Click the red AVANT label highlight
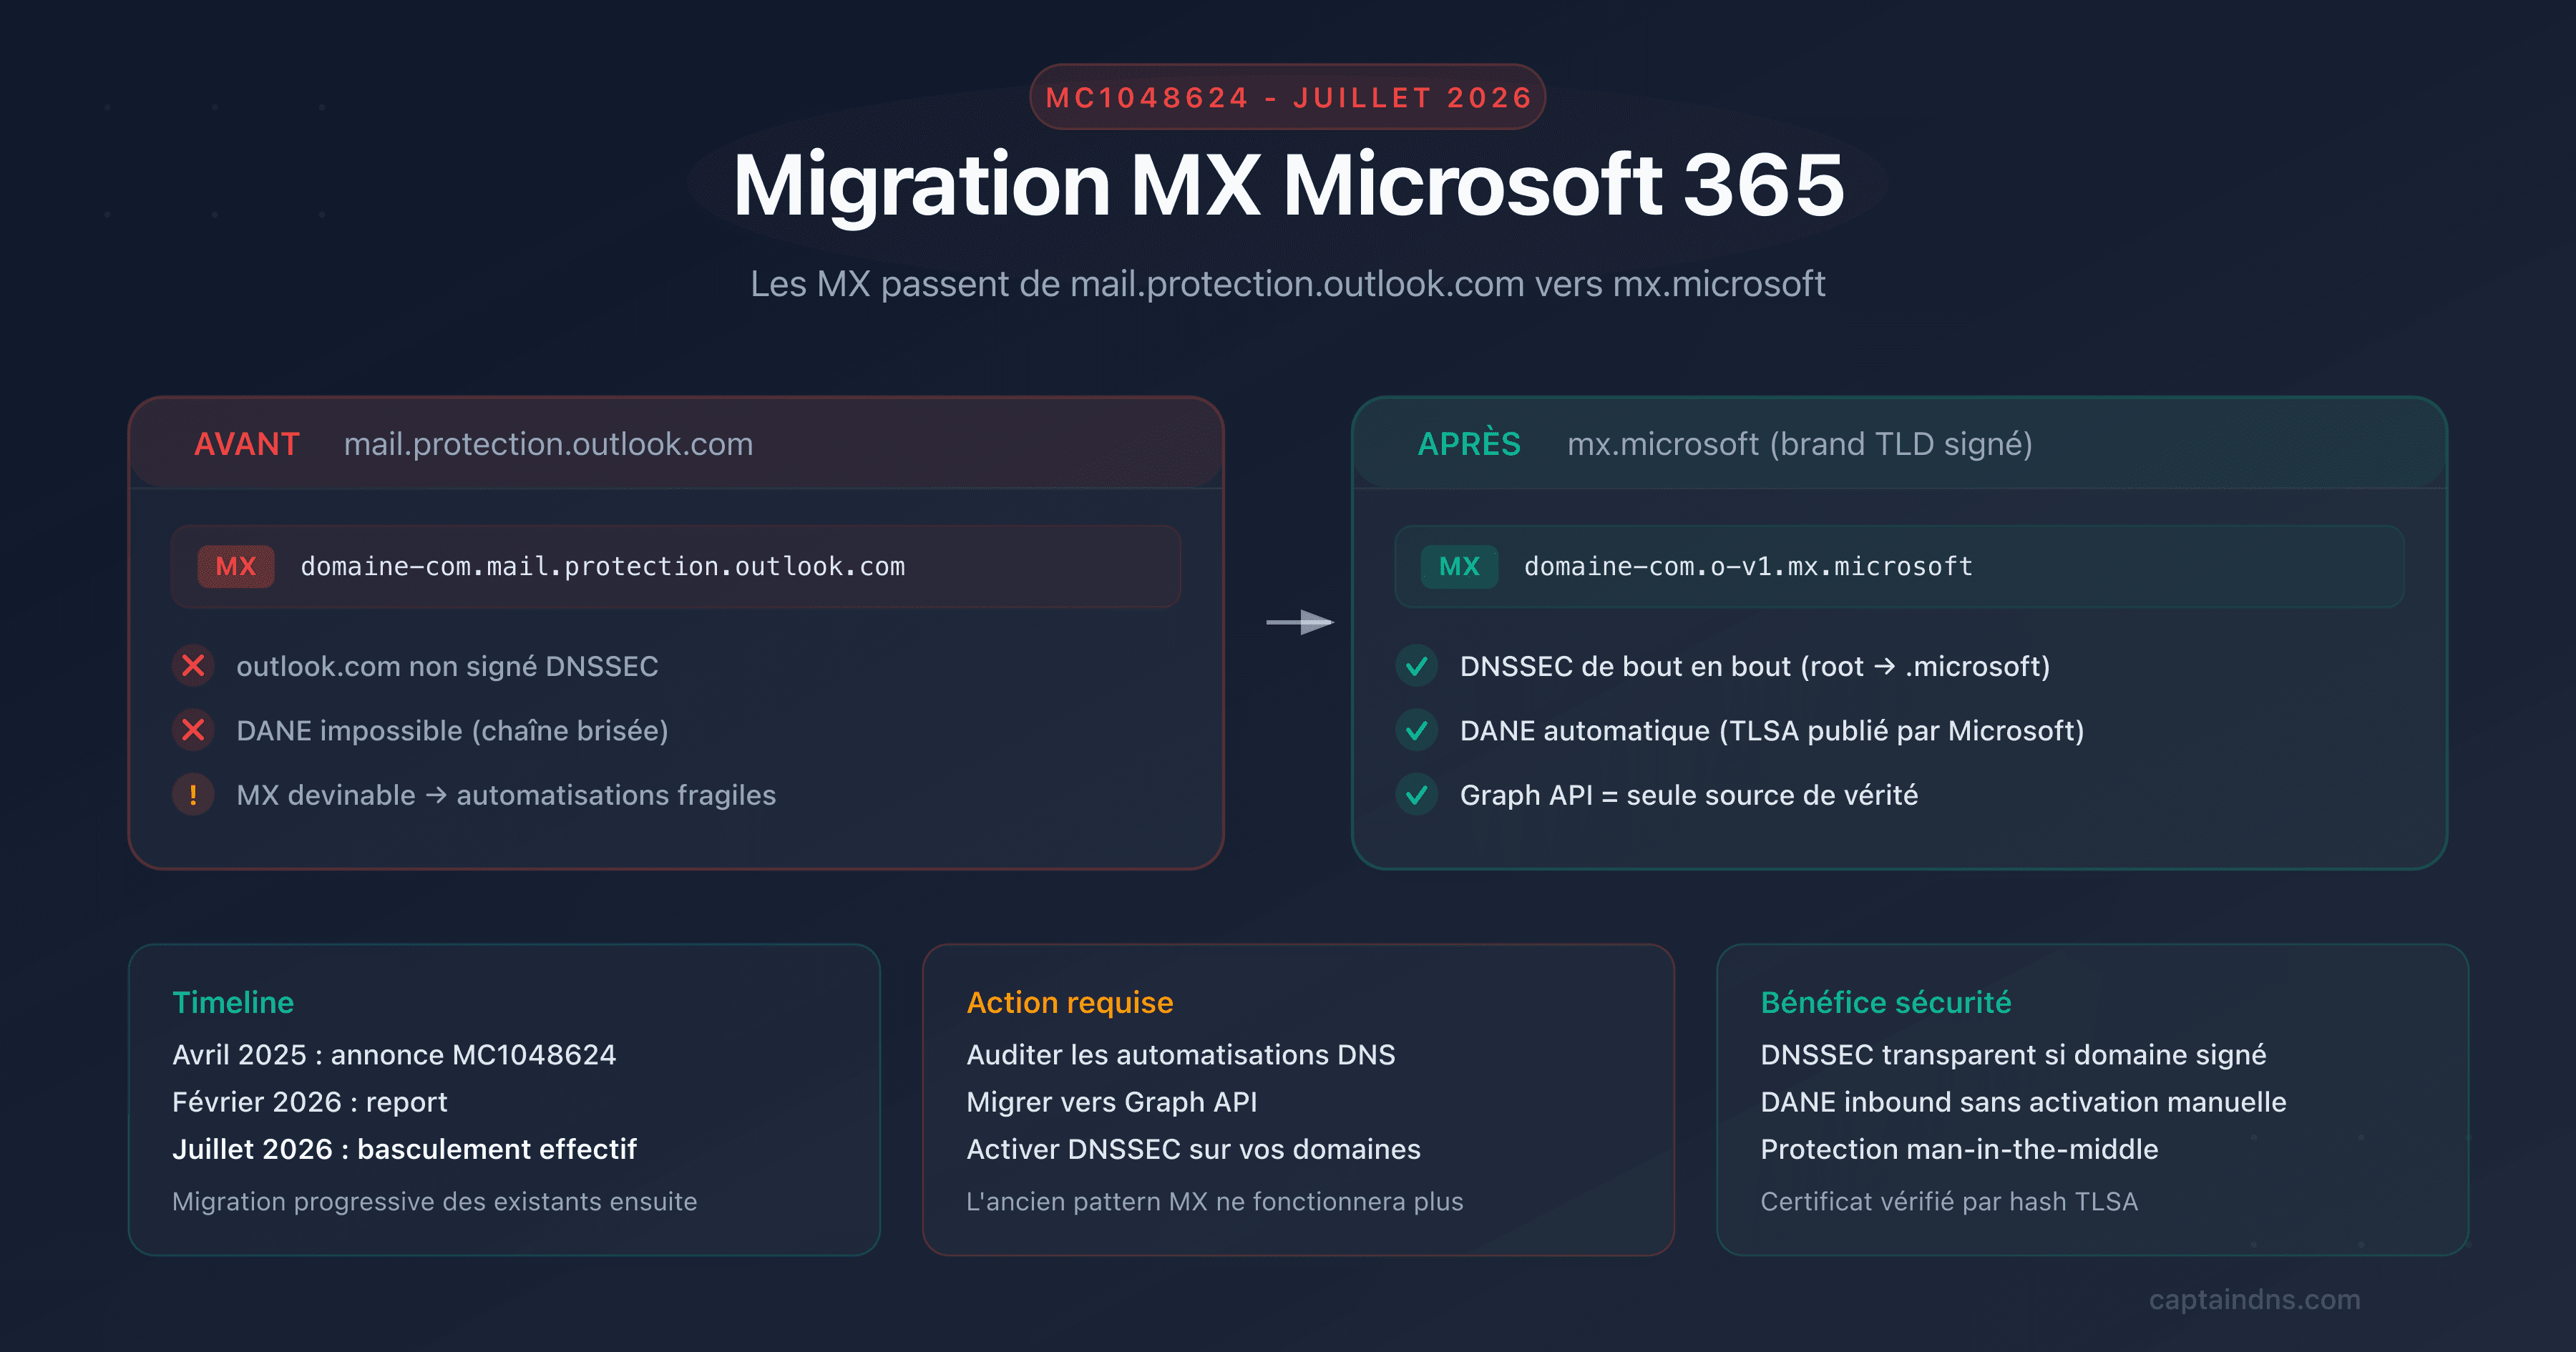2576x1352 pixels. [247, 444]
